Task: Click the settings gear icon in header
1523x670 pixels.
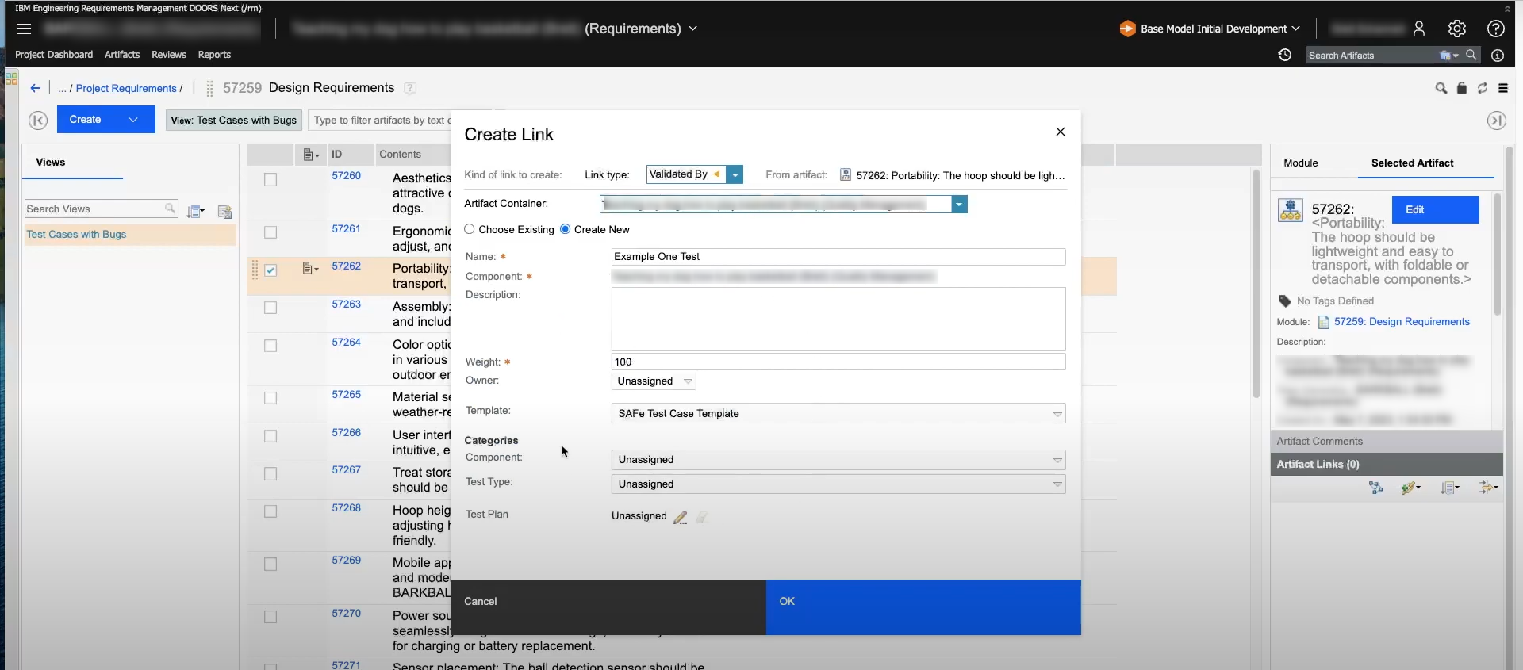Action: [1456, 29]
